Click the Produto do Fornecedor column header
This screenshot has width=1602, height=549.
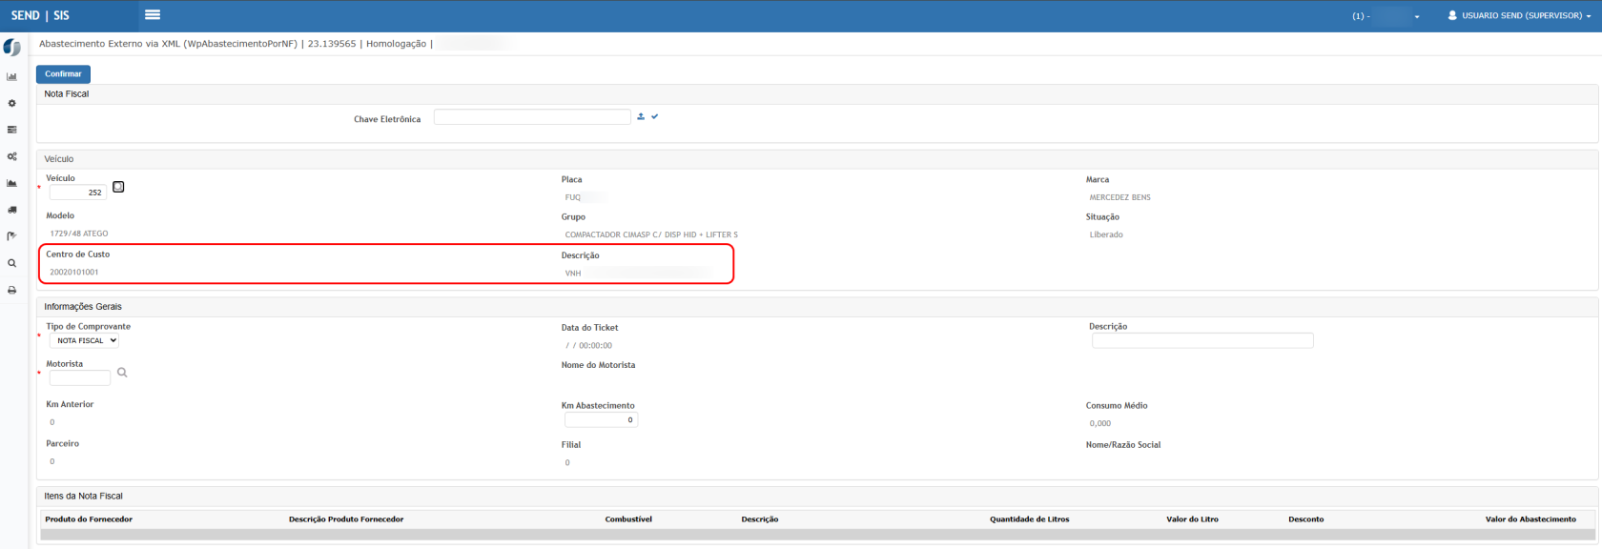click(x=89, y=519)
